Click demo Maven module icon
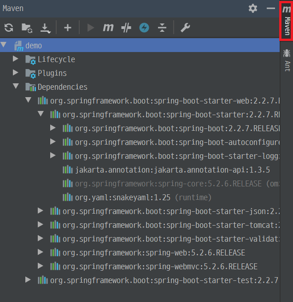The width and height of the screenshot is (293, 302). click(19, 46)
